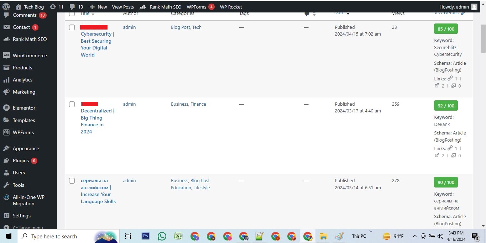486x243 pixels.
Task: Click the Contact envelope icon in sidebar
Action: tap(6, 27)
